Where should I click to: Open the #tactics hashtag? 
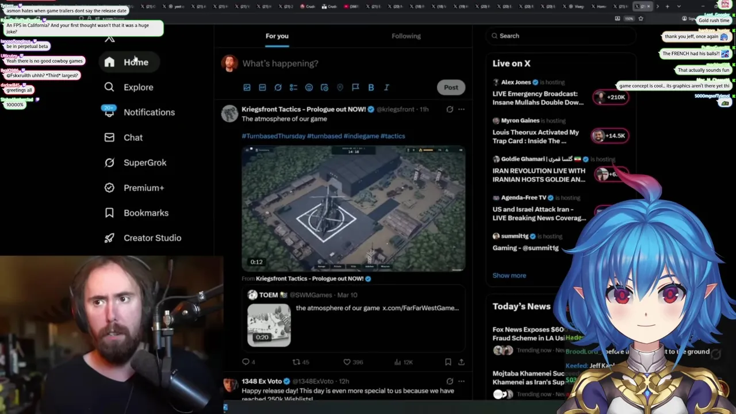pos(393,136)
